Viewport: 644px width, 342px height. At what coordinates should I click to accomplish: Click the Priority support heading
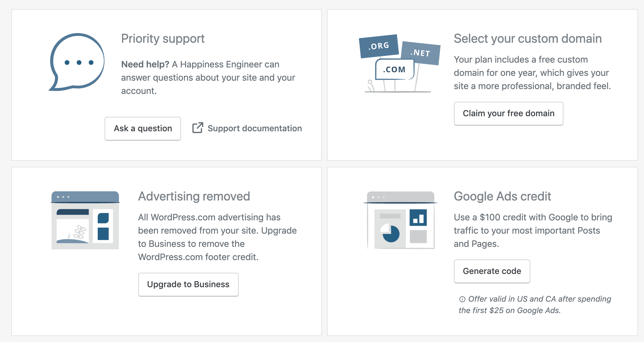163,39
